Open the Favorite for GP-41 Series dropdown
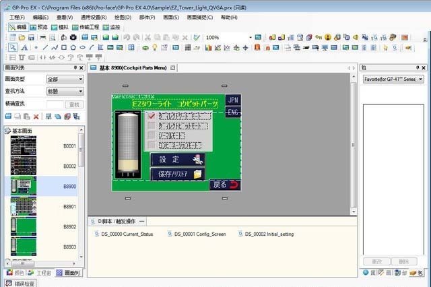The width and height of the screenshot is (431, 287). (x=393, y=79)
